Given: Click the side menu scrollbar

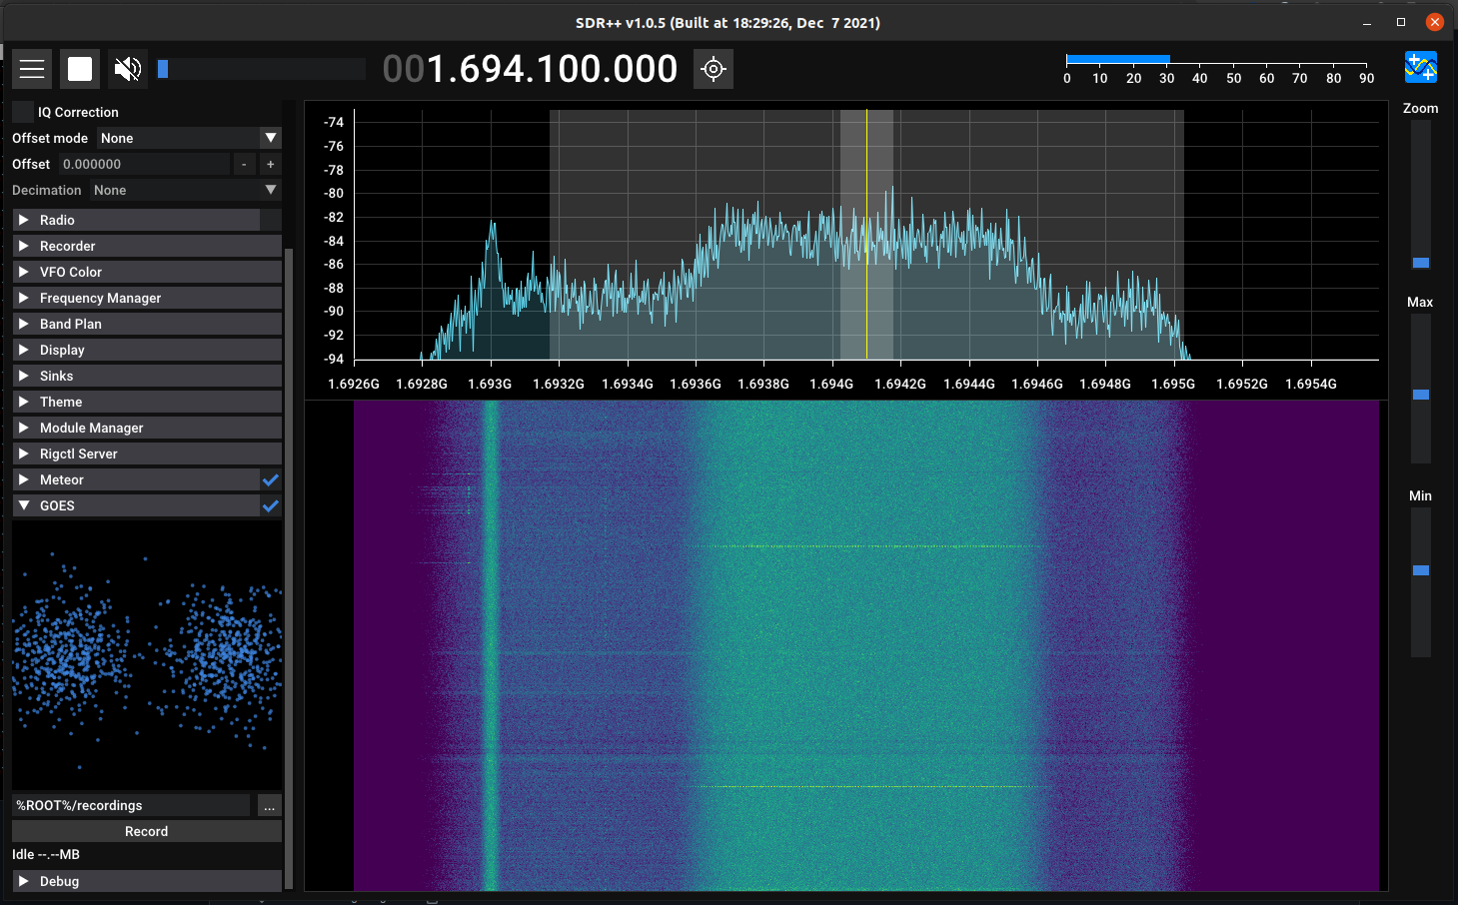Looking at the screenshot, I should click(x=289, y=567).
